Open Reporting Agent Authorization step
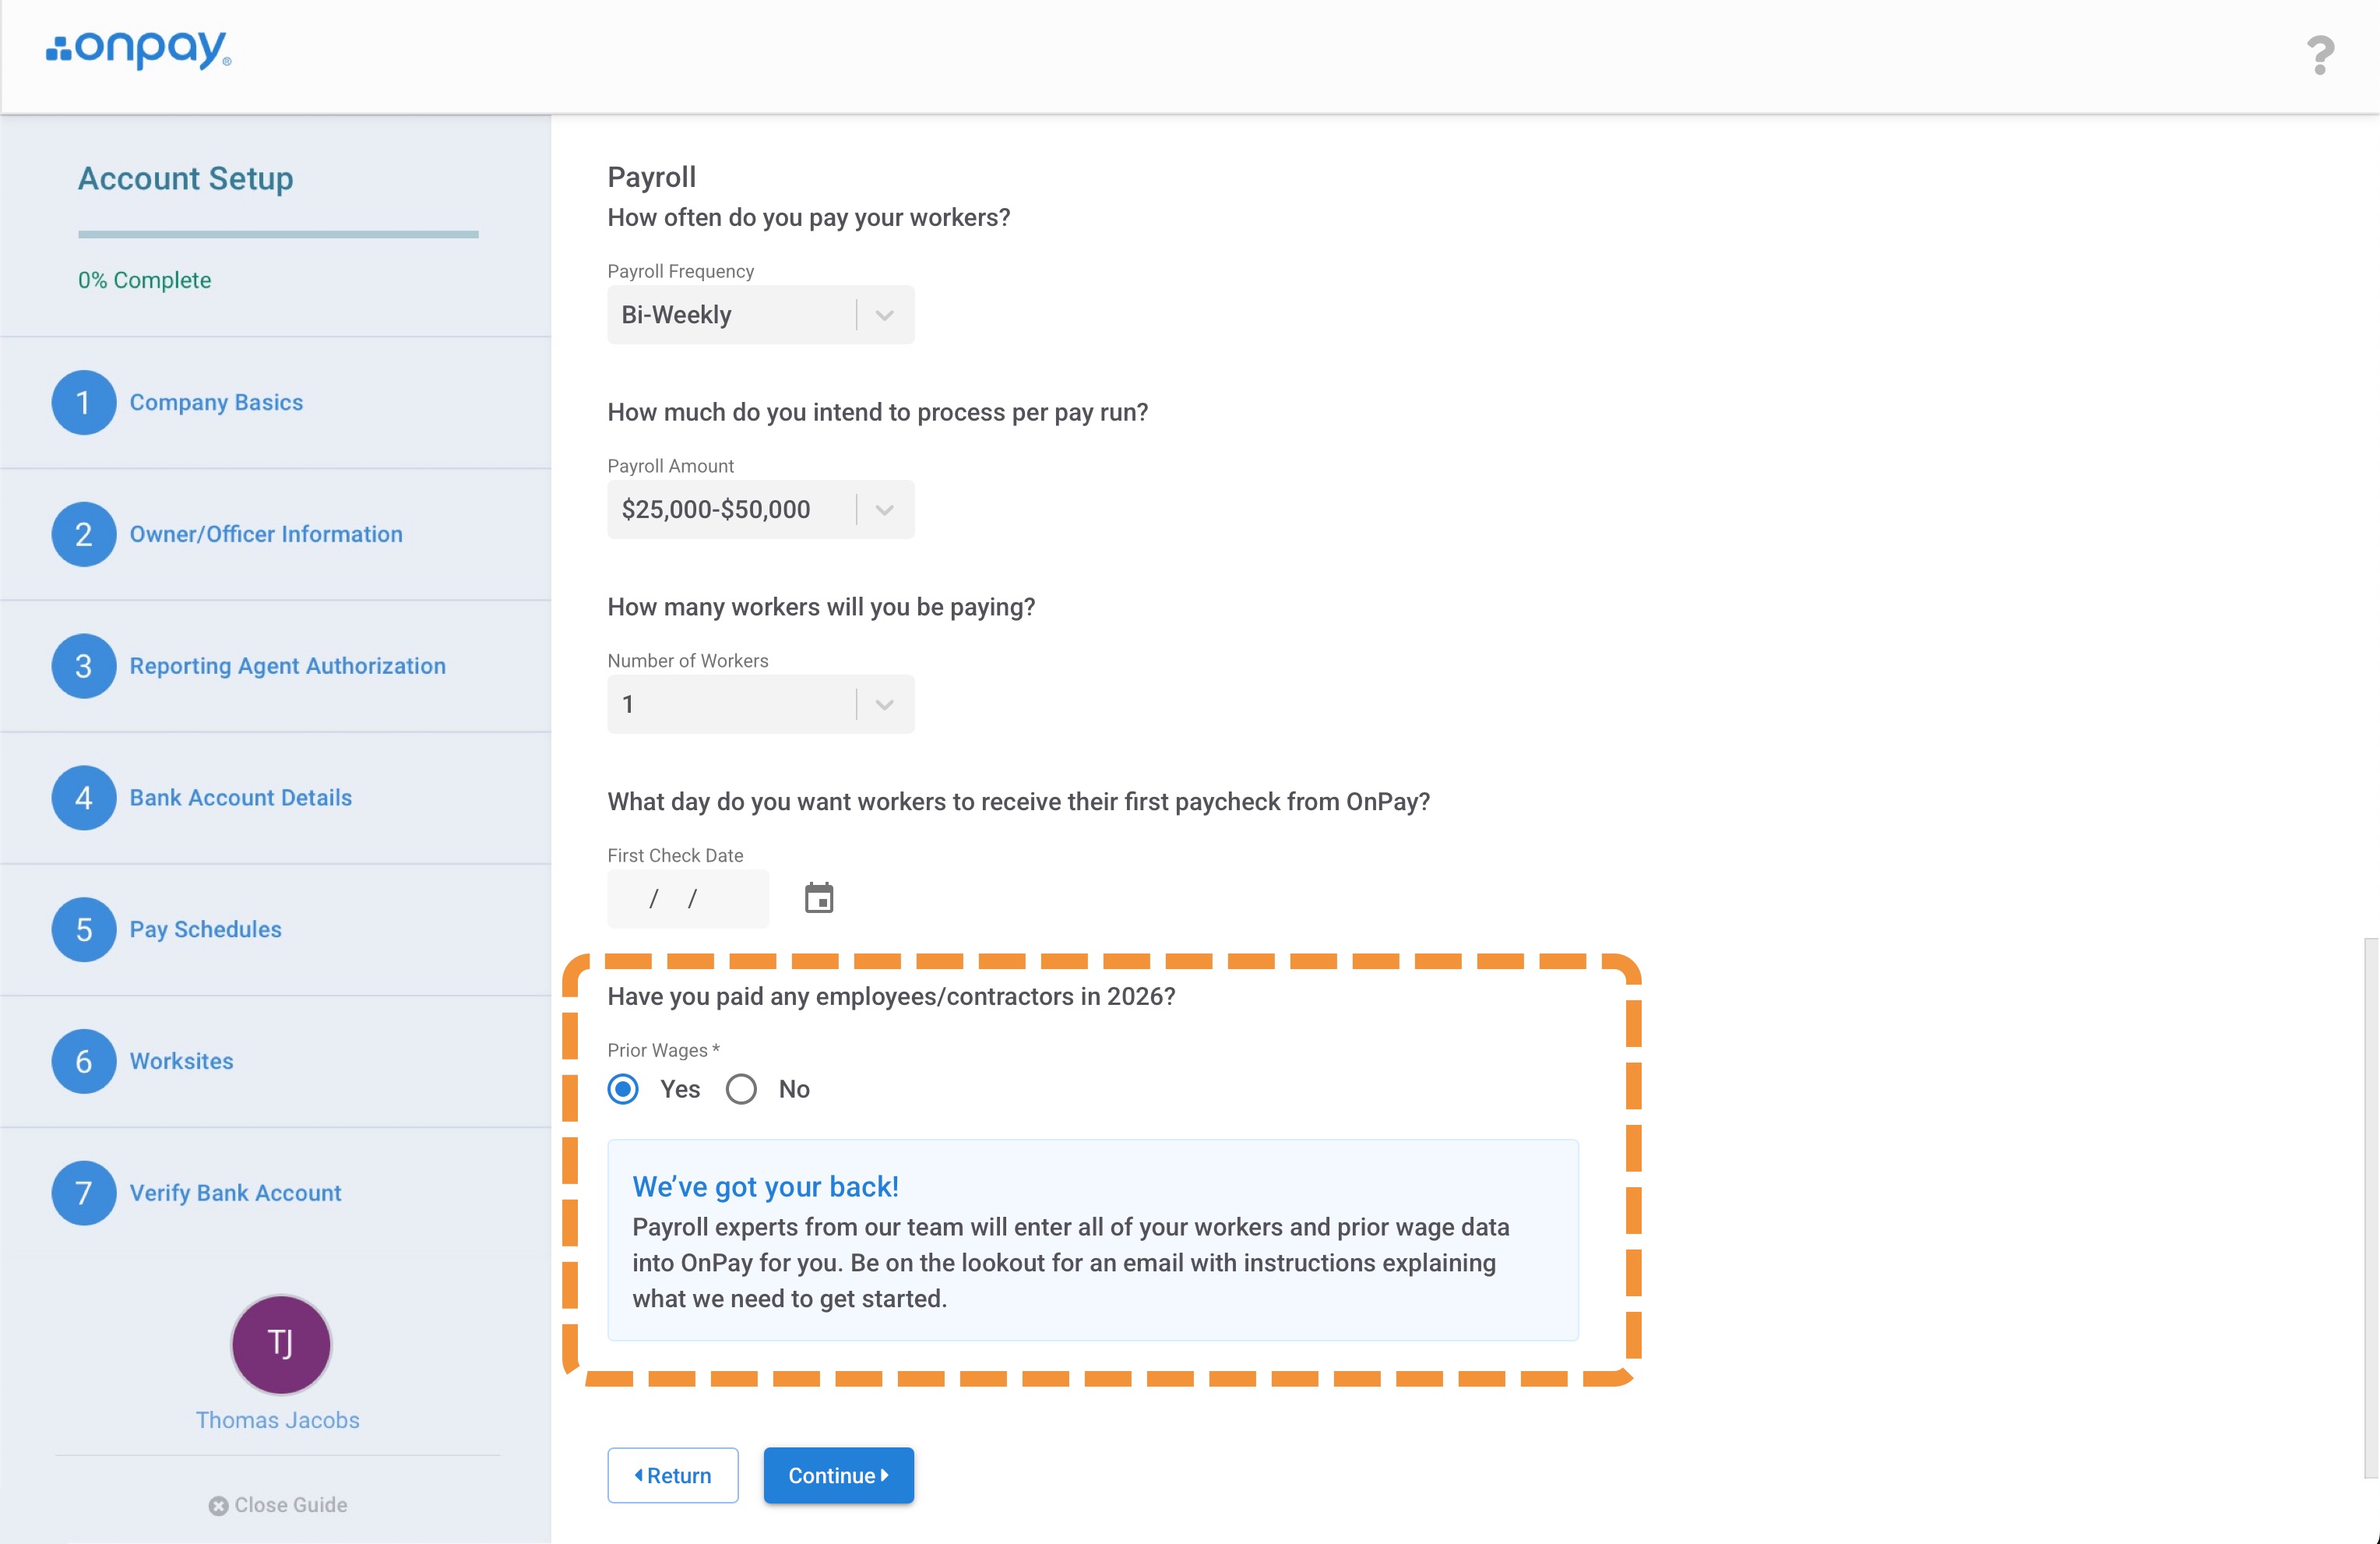Viewport: 2380px width, 1544px height. 287,666
